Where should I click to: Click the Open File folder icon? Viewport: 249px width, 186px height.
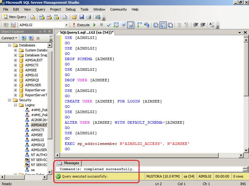74,17
